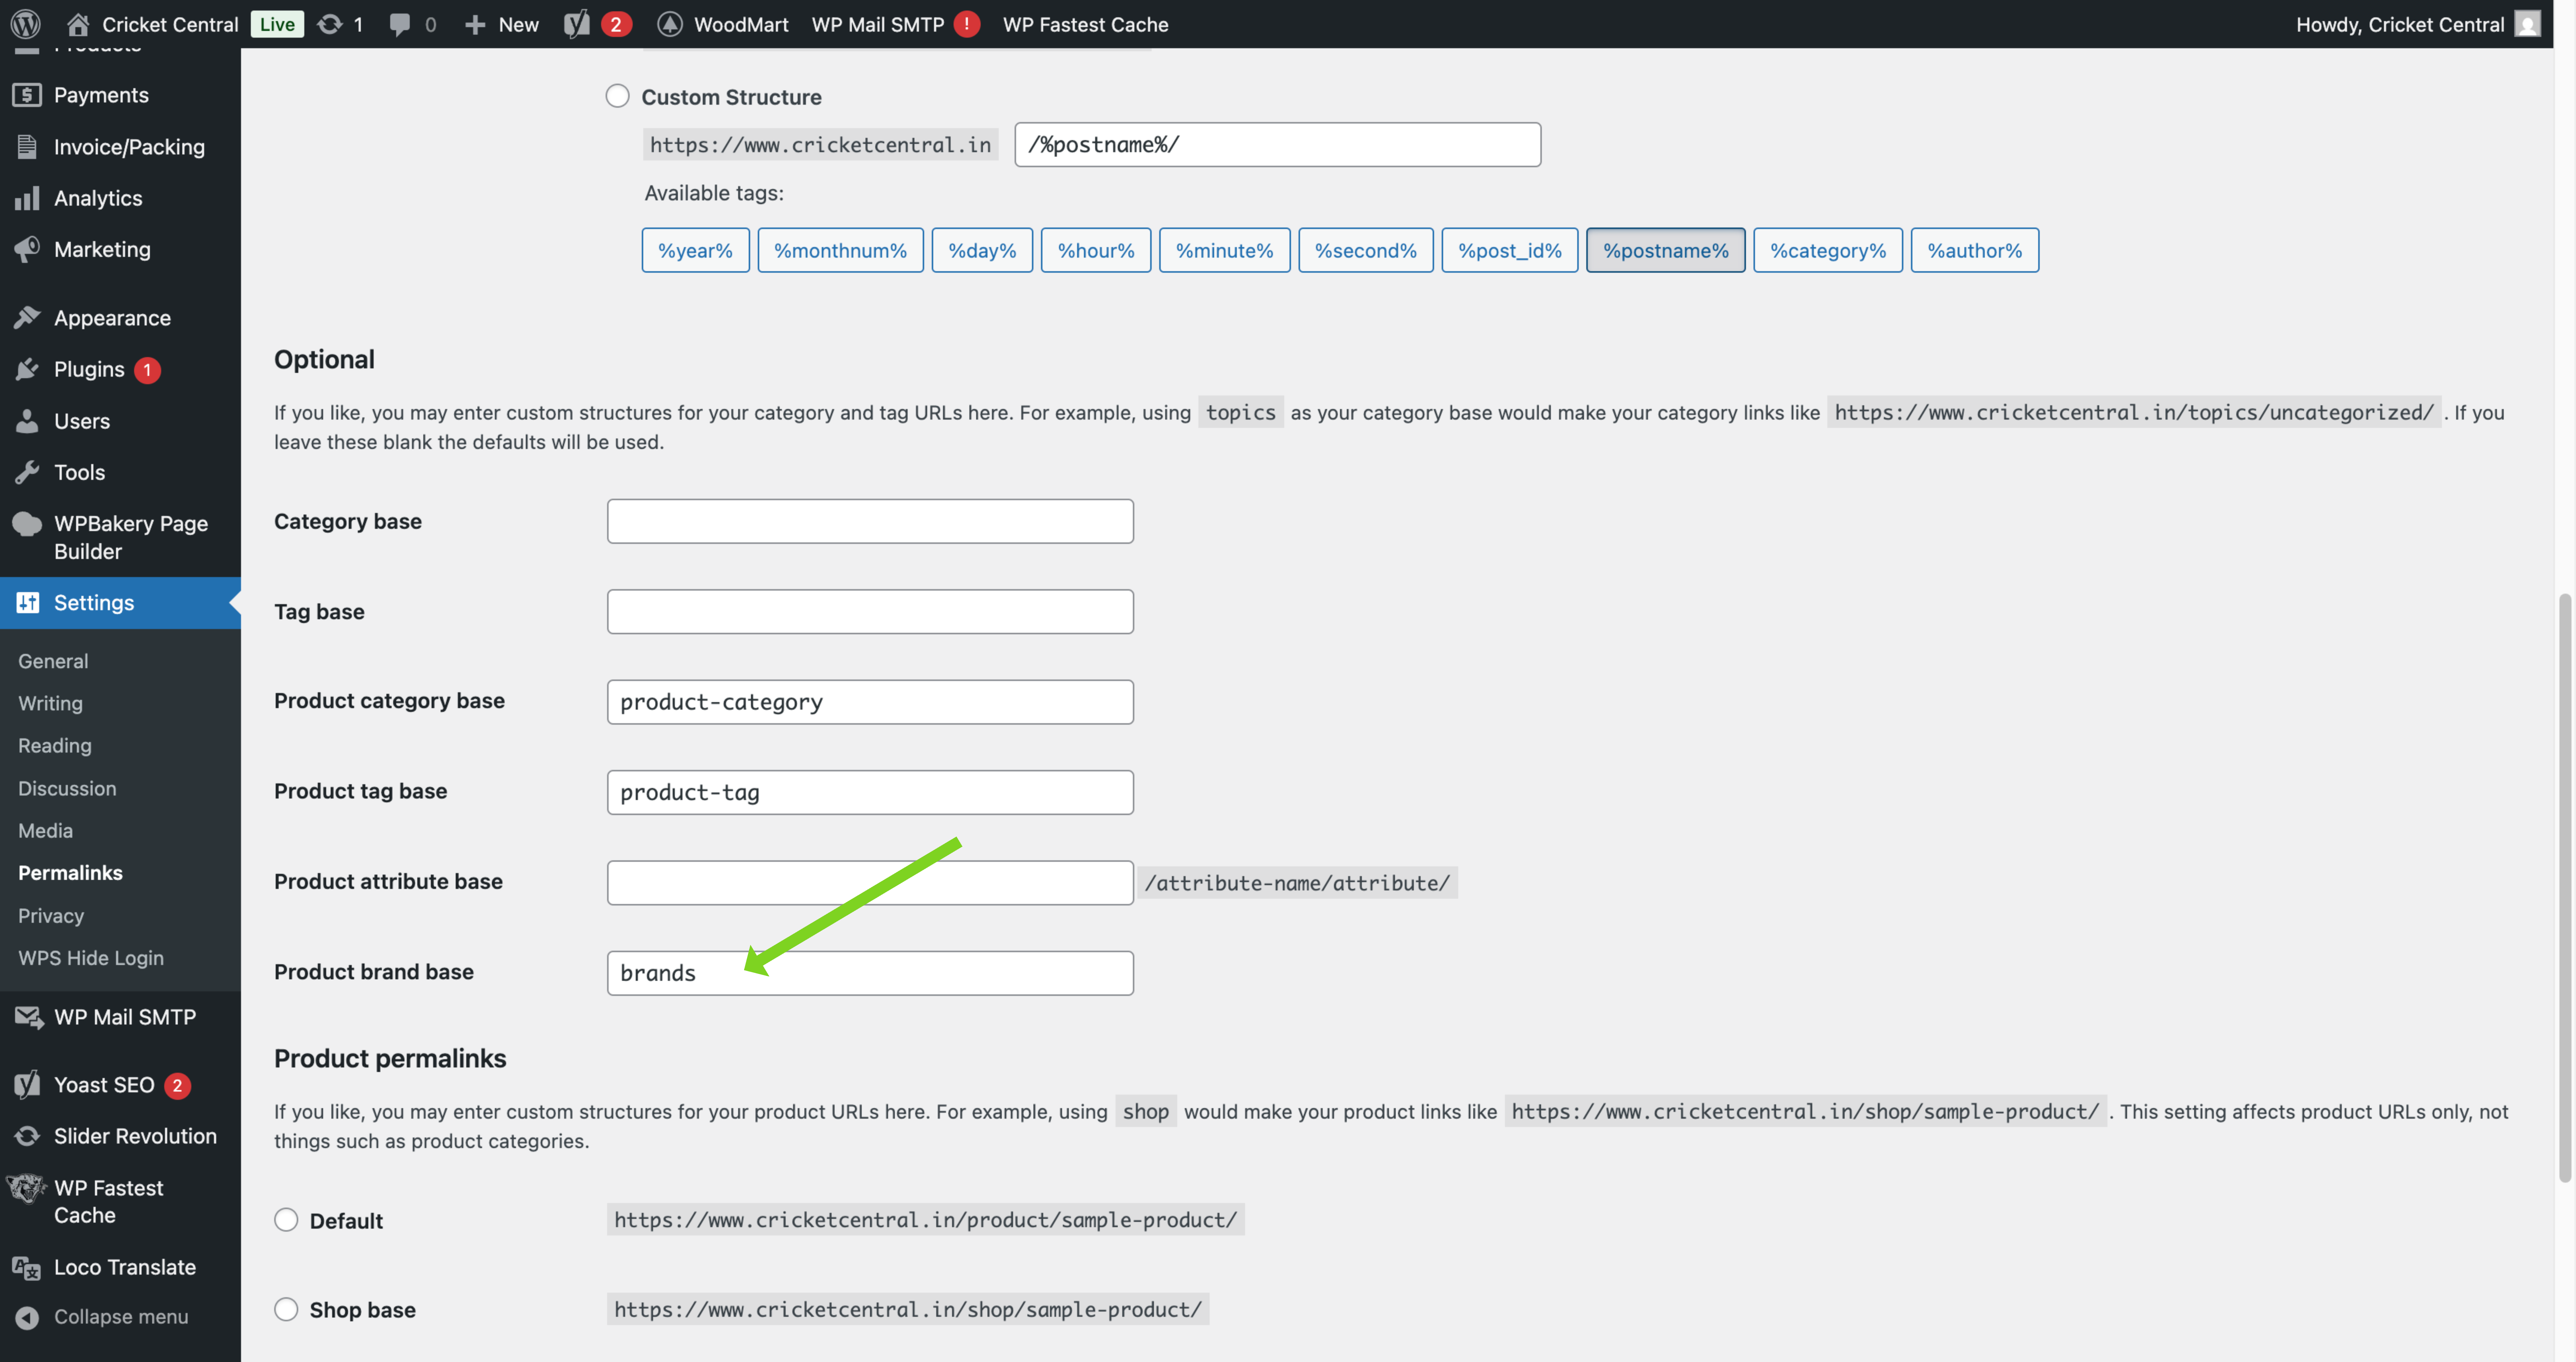Screen dimensions: 2576x1362
Task: Toggle the %postname% tag button
Action: [1666, 250]
